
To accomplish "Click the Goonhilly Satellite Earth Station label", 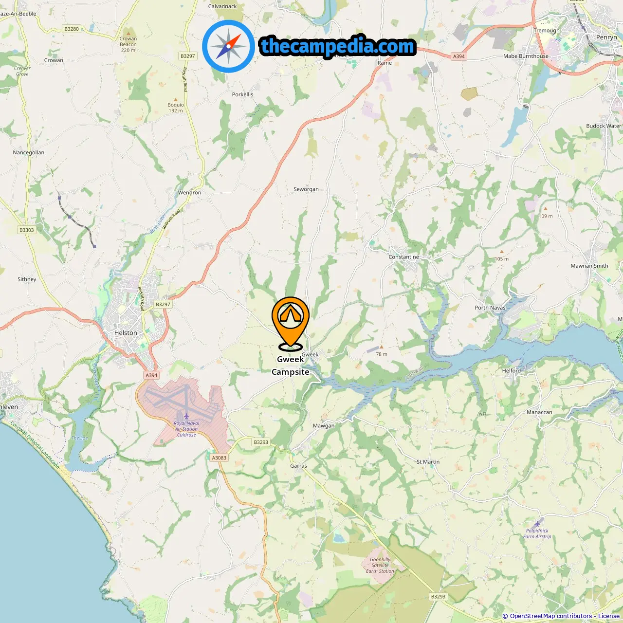I will [x=380, y=566].
